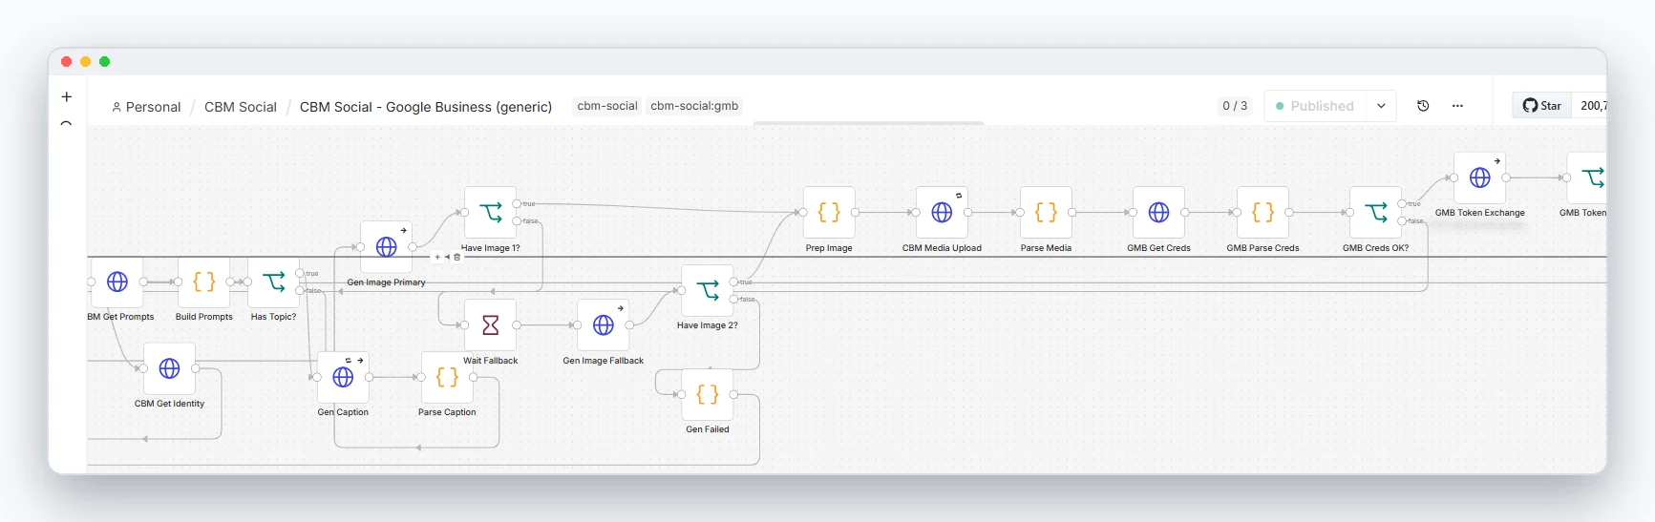Open the Parse Media code node
Viewport: 1655px width, 522px height.
pos(1046,213)
